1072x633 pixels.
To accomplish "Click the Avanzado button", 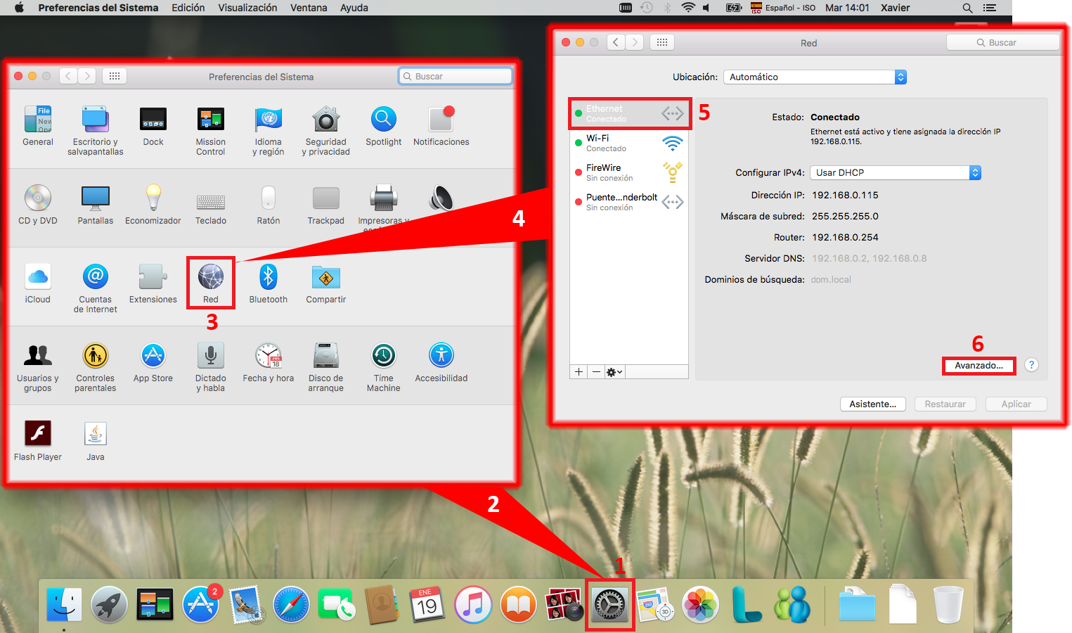I will pyautogui.click(x=979, y=366).
